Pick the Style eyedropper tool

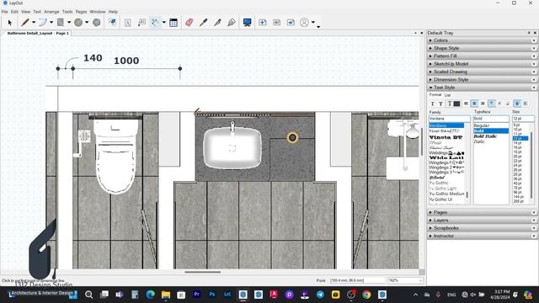tap(203, 23)
